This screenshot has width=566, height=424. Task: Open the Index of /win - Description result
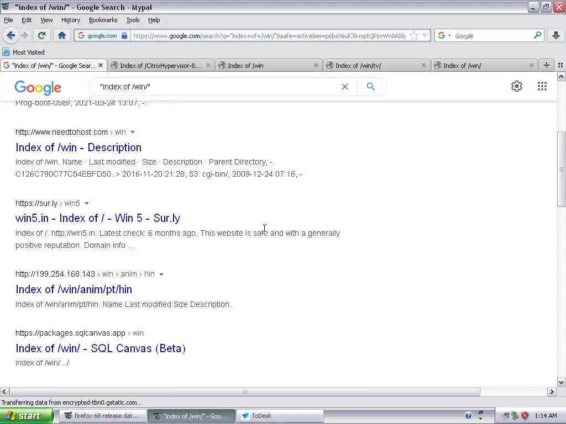coord(78,147)
